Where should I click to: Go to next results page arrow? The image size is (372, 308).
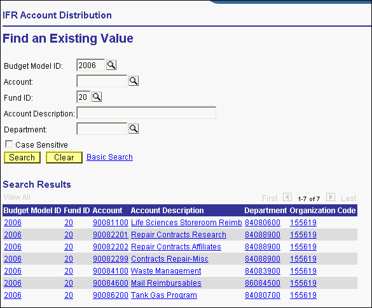click(331, 197)
